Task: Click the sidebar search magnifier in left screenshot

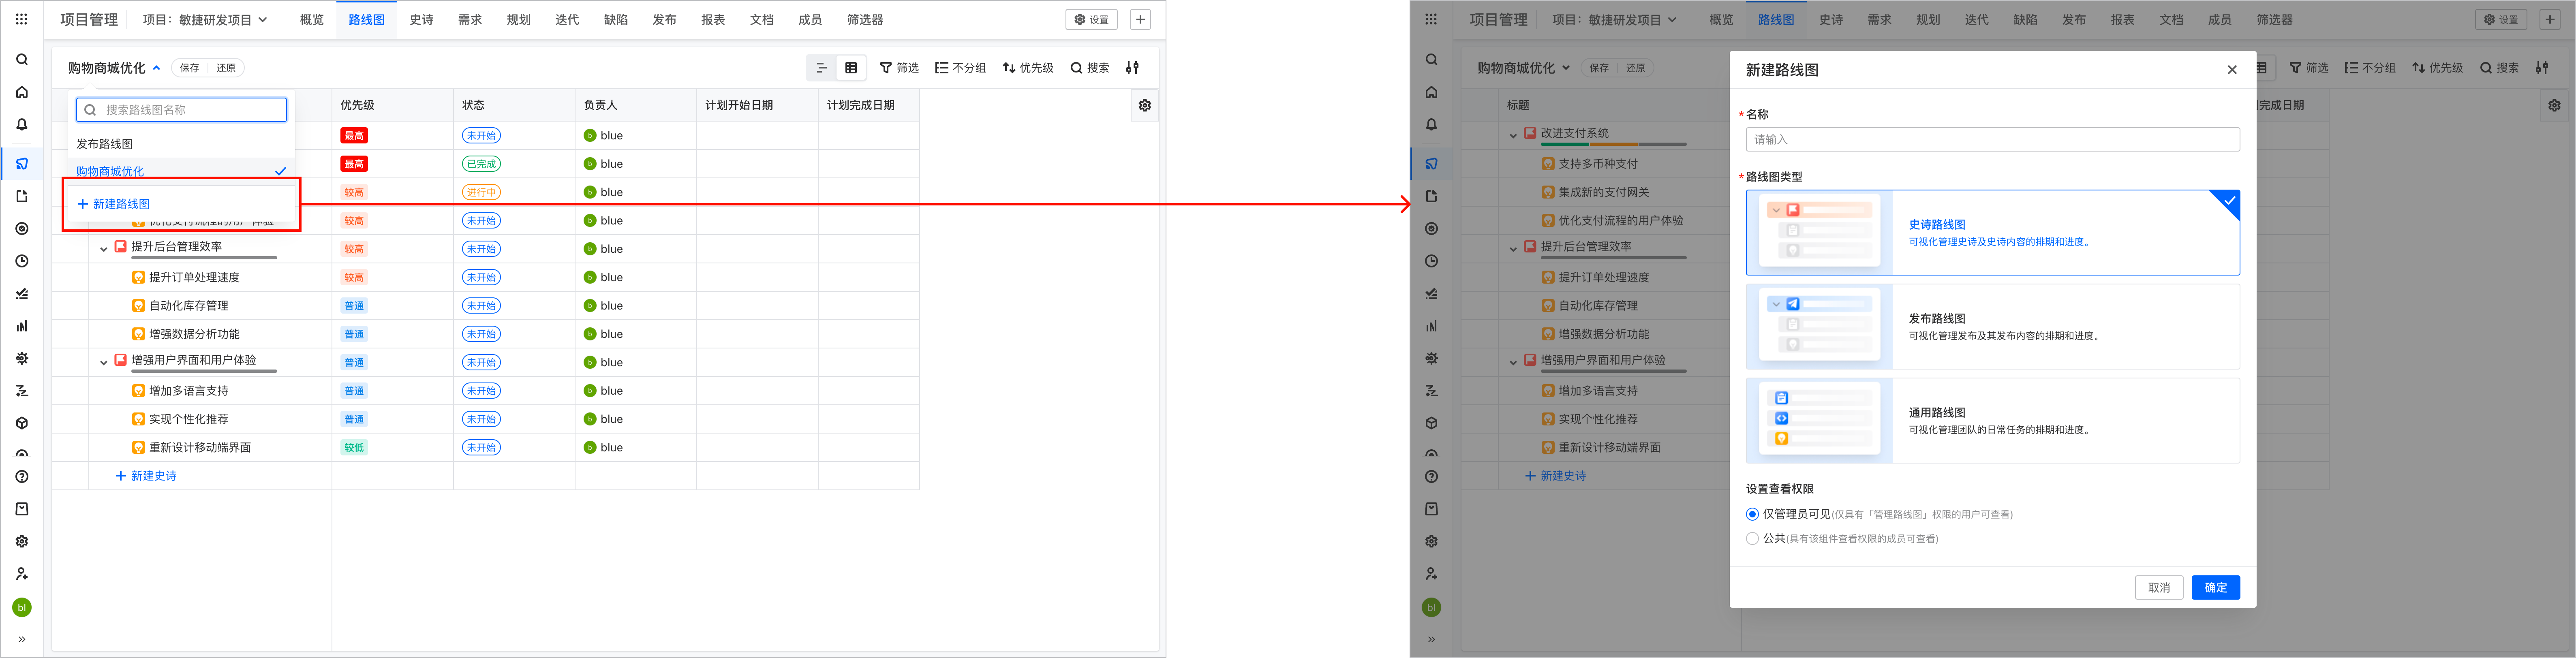Action: click(22, 60)
